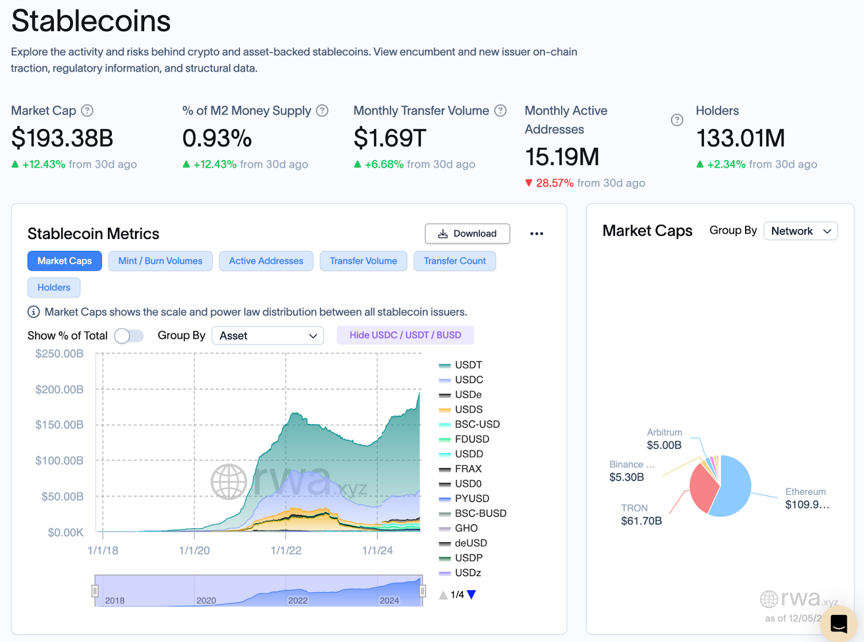Switch to Transfer Volume tab
864x642 pixels.
(x=363, y=261)
